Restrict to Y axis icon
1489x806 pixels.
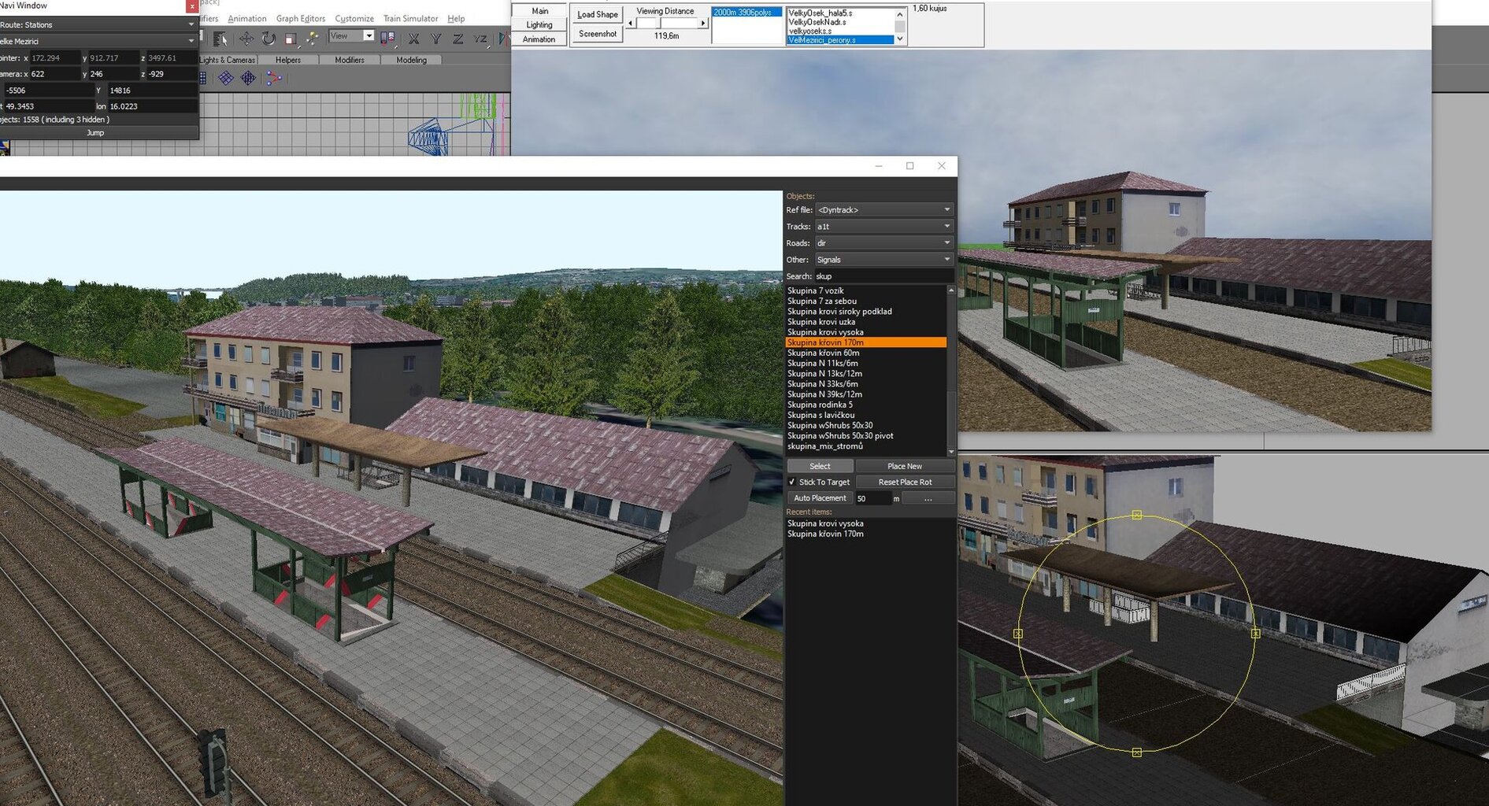point(435,39)
